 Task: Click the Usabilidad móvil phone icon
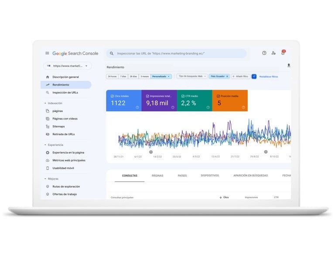[x=48, y=168]
